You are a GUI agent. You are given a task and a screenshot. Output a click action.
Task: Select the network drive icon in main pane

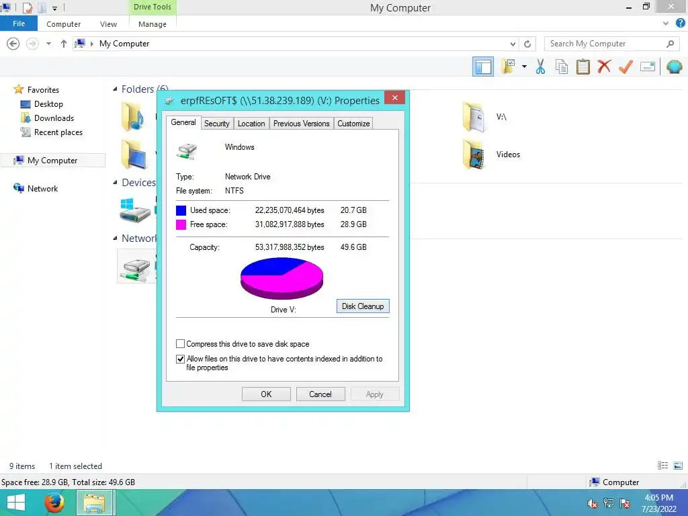136,268
